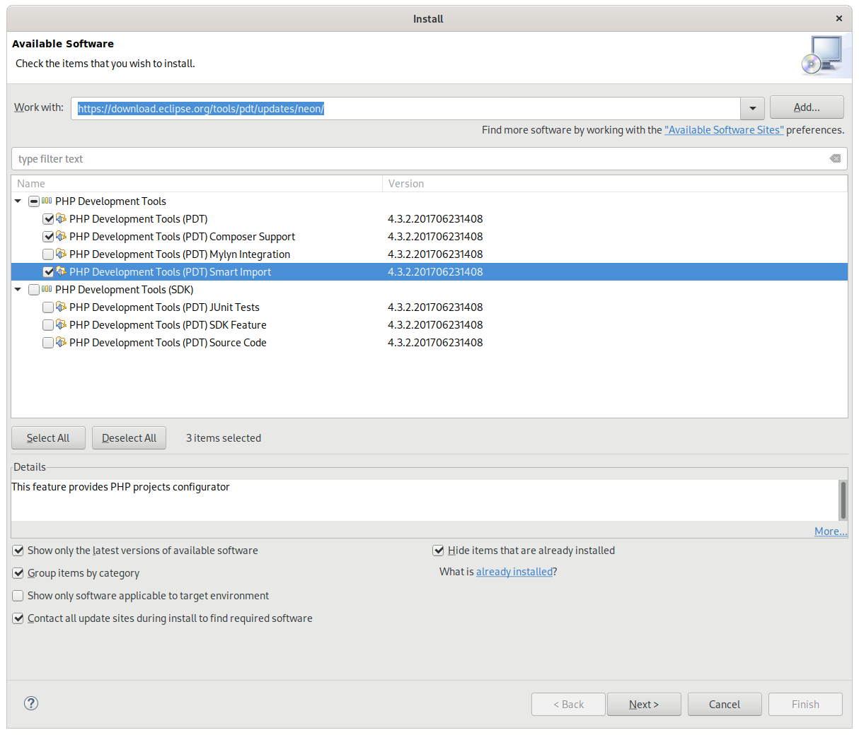Screen dimensions: 859x735
Task: Click the plugin icon beside PHP Development Tools (PDT)
Action: (x=59, y=218)
